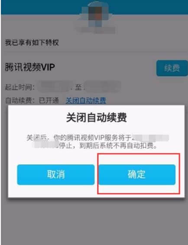This screenshot has height=245, width=188.
Task: Select the blurred username under avatar
Action: (x=98, y=30)
